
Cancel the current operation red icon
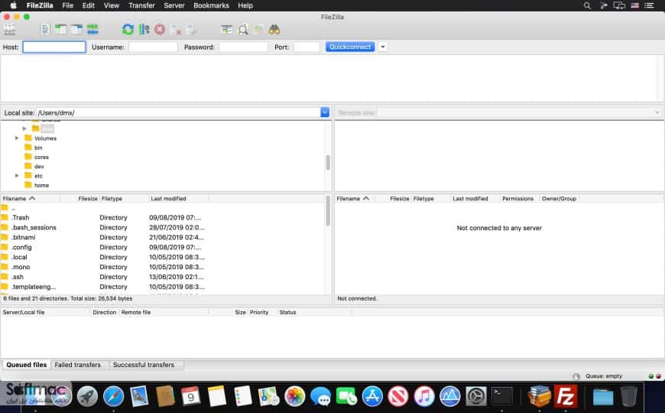point(160,29)
